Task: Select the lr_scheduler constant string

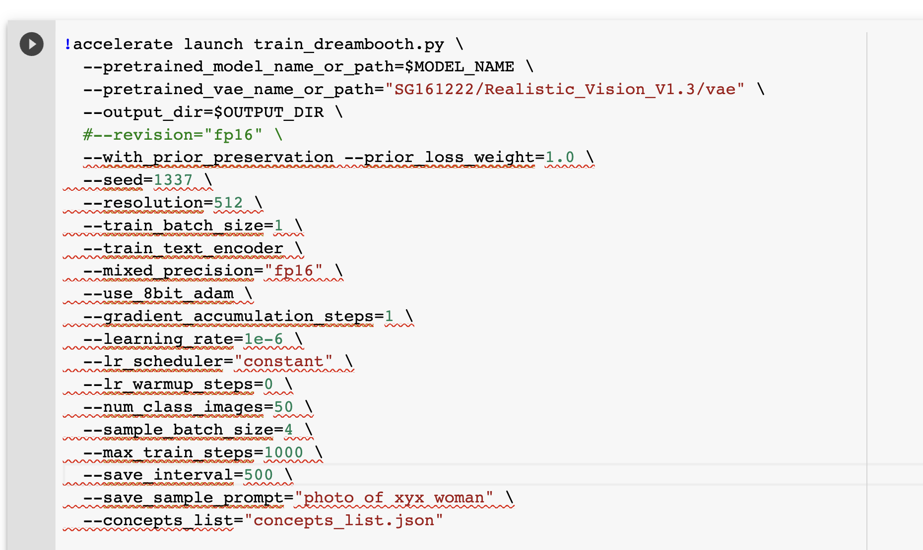Action: coord(284,361)
